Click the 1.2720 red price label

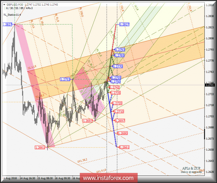[x=117, y=103]
